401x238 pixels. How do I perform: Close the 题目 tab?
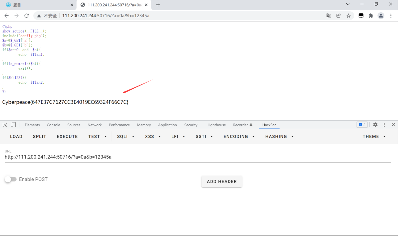coord(72,5)
